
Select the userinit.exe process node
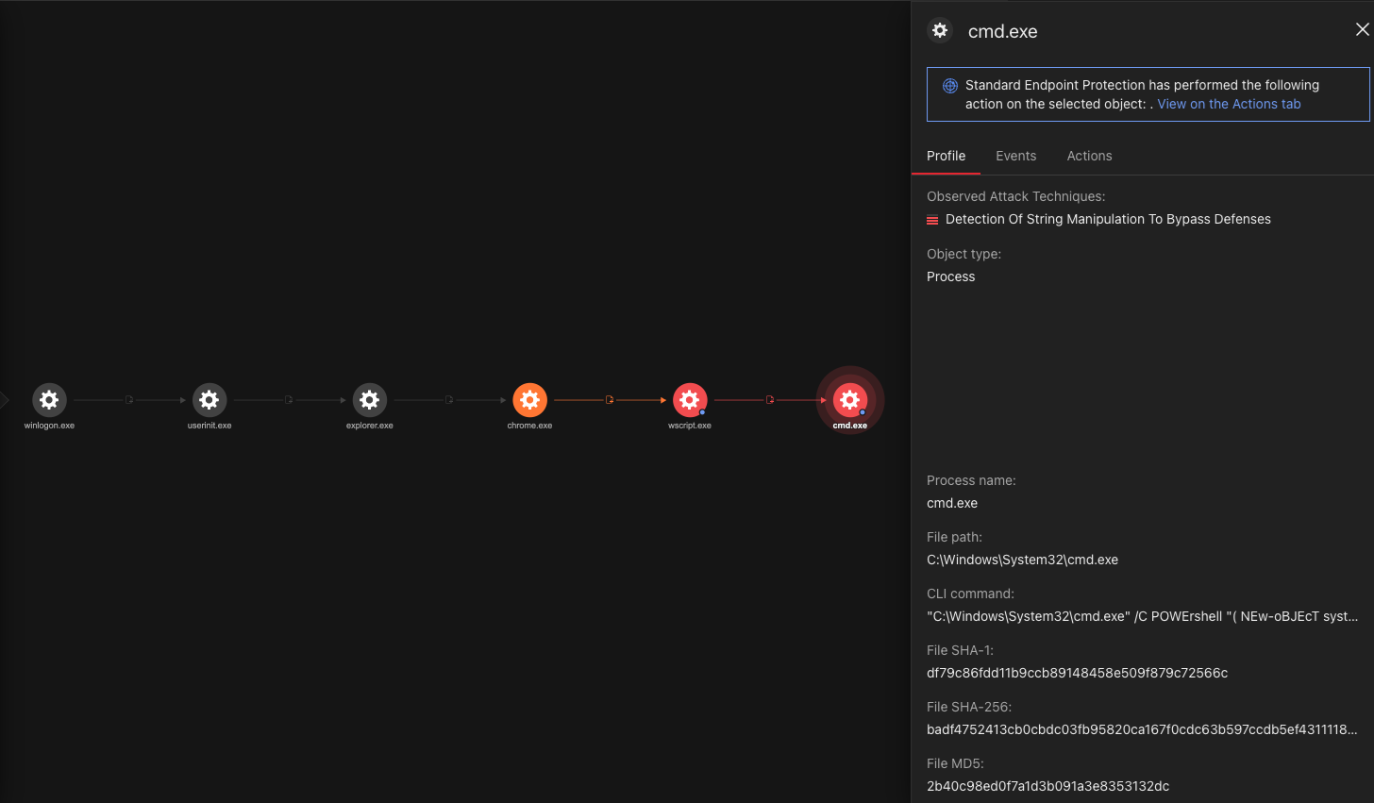pos(209,400)
